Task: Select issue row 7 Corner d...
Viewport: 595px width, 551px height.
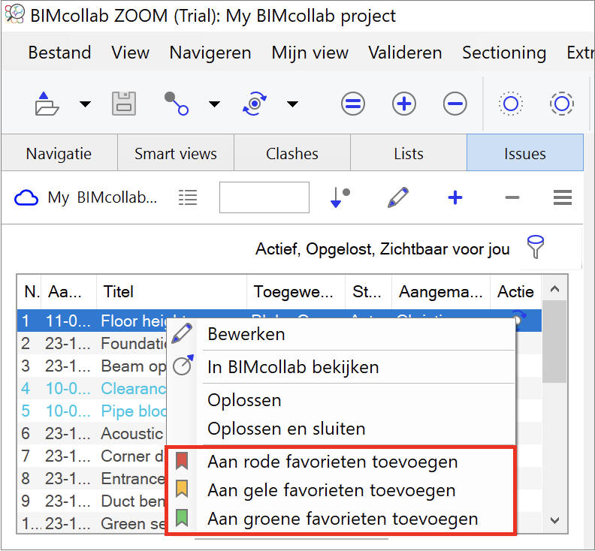Action: tap(92, 456)
